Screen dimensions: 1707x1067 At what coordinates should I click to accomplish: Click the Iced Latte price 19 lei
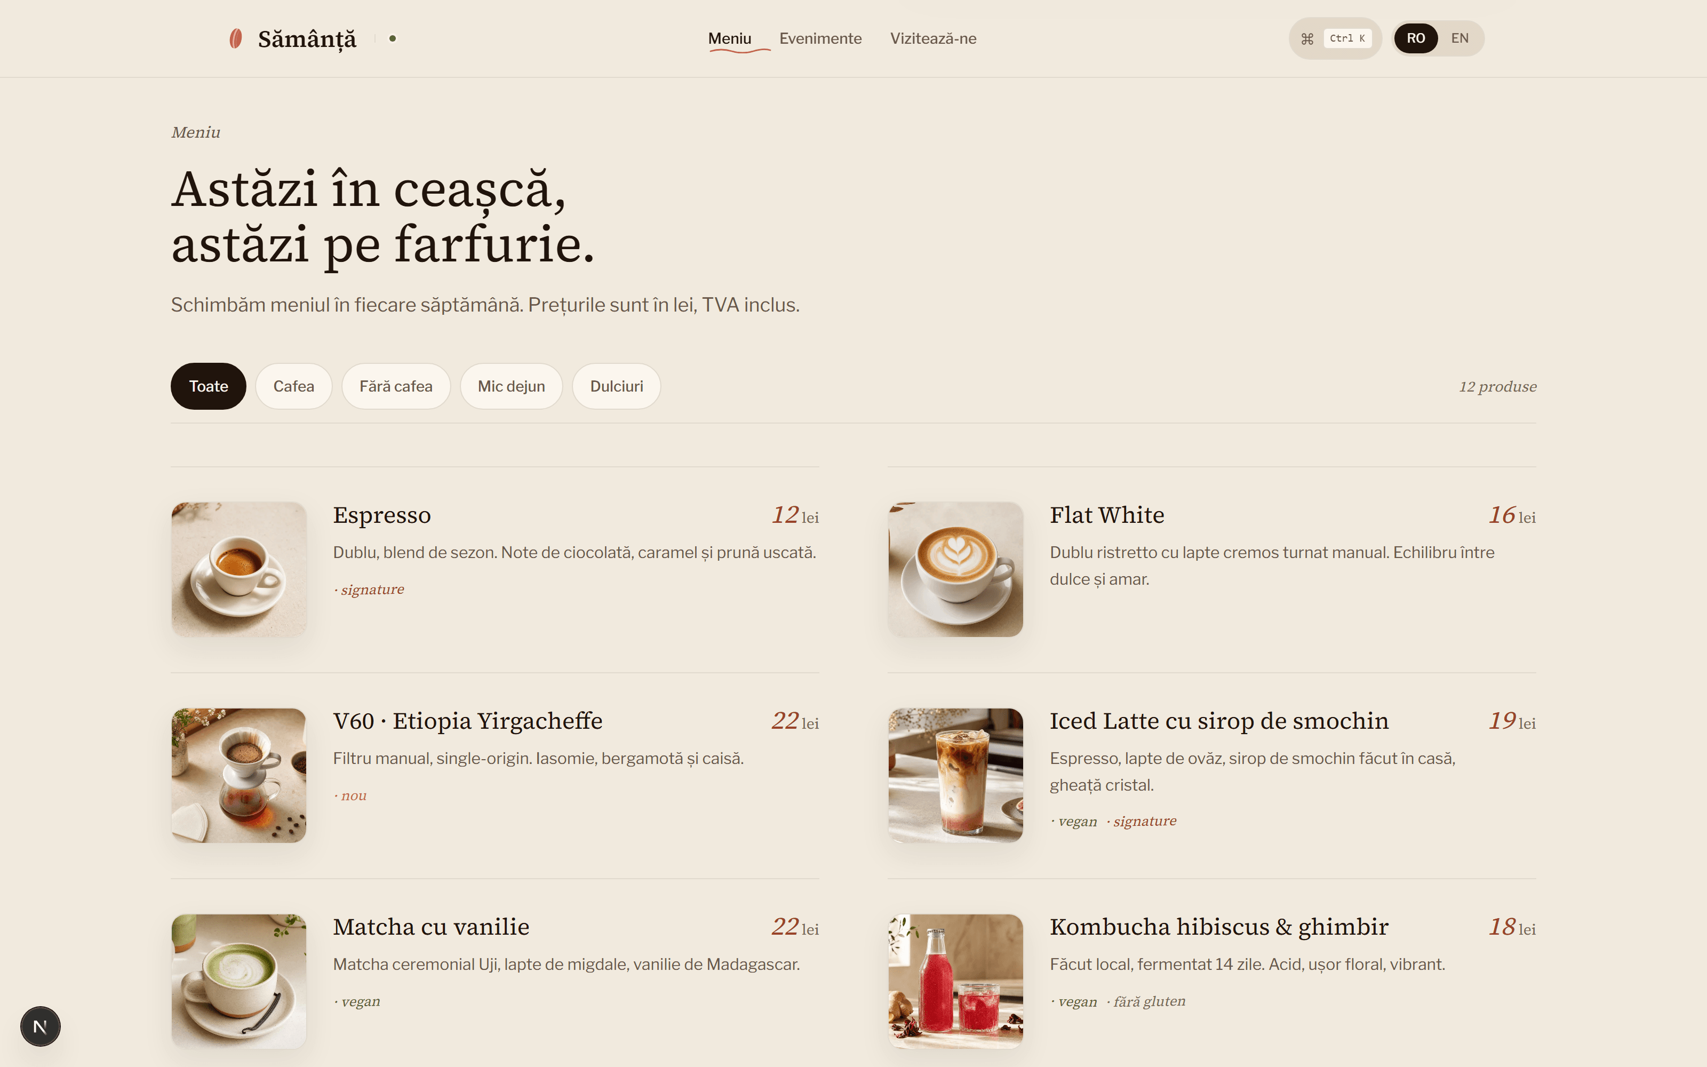1512,721
